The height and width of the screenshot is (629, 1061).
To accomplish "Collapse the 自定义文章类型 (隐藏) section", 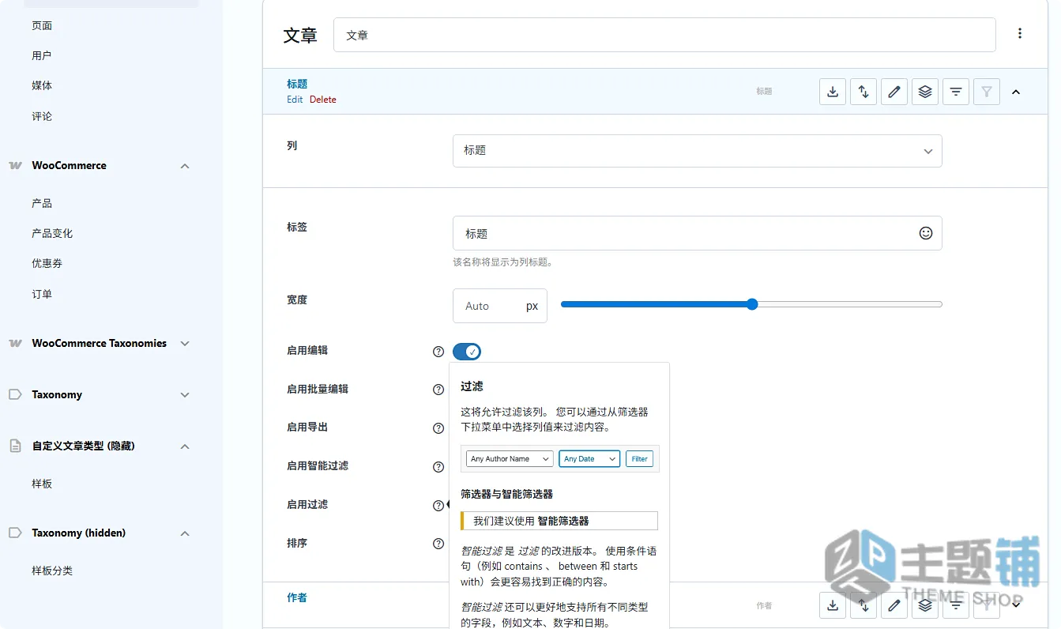I will click(185, 446).
